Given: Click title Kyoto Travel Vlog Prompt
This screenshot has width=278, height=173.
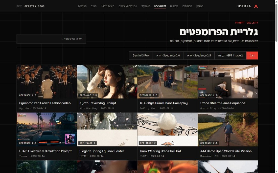Looking at the screenshot, I should point(98,103).
